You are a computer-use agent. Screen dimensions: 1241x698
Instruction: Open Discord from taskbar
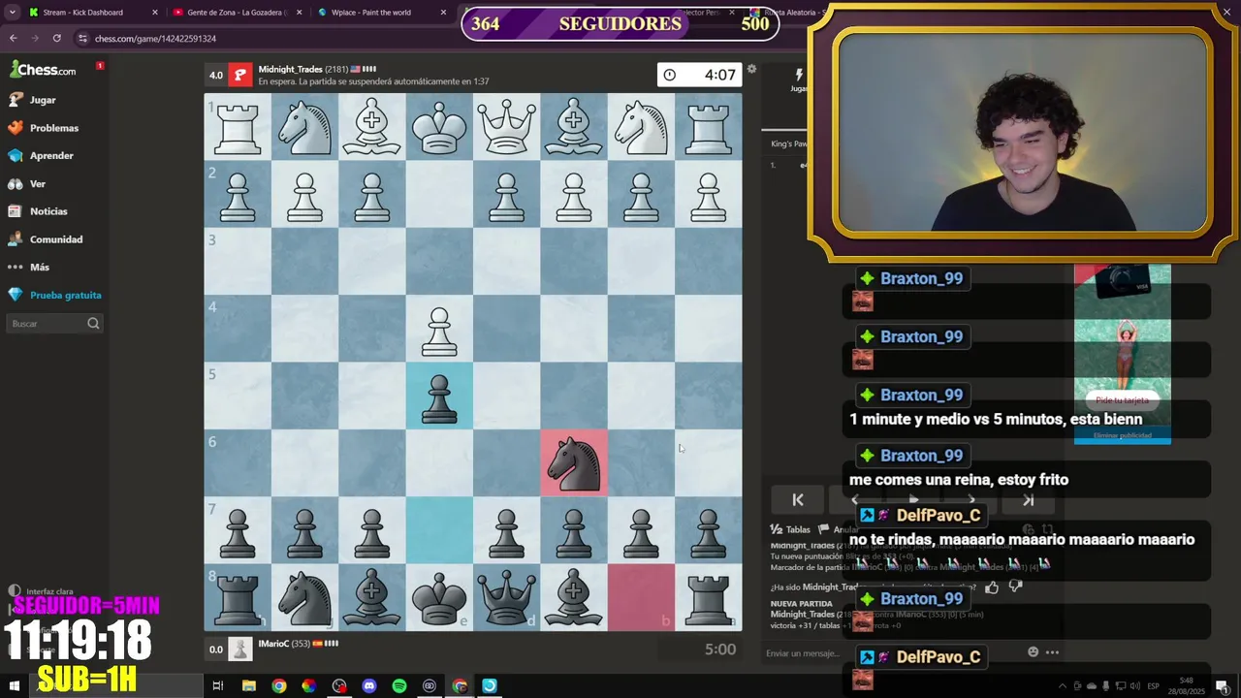[368, 685]
